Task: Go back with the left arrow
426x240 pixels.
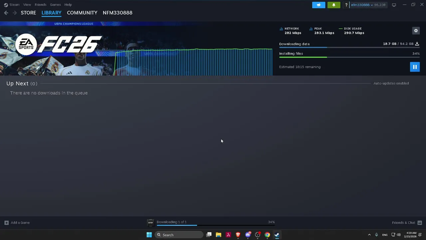Action: click(x=6, y=13)
